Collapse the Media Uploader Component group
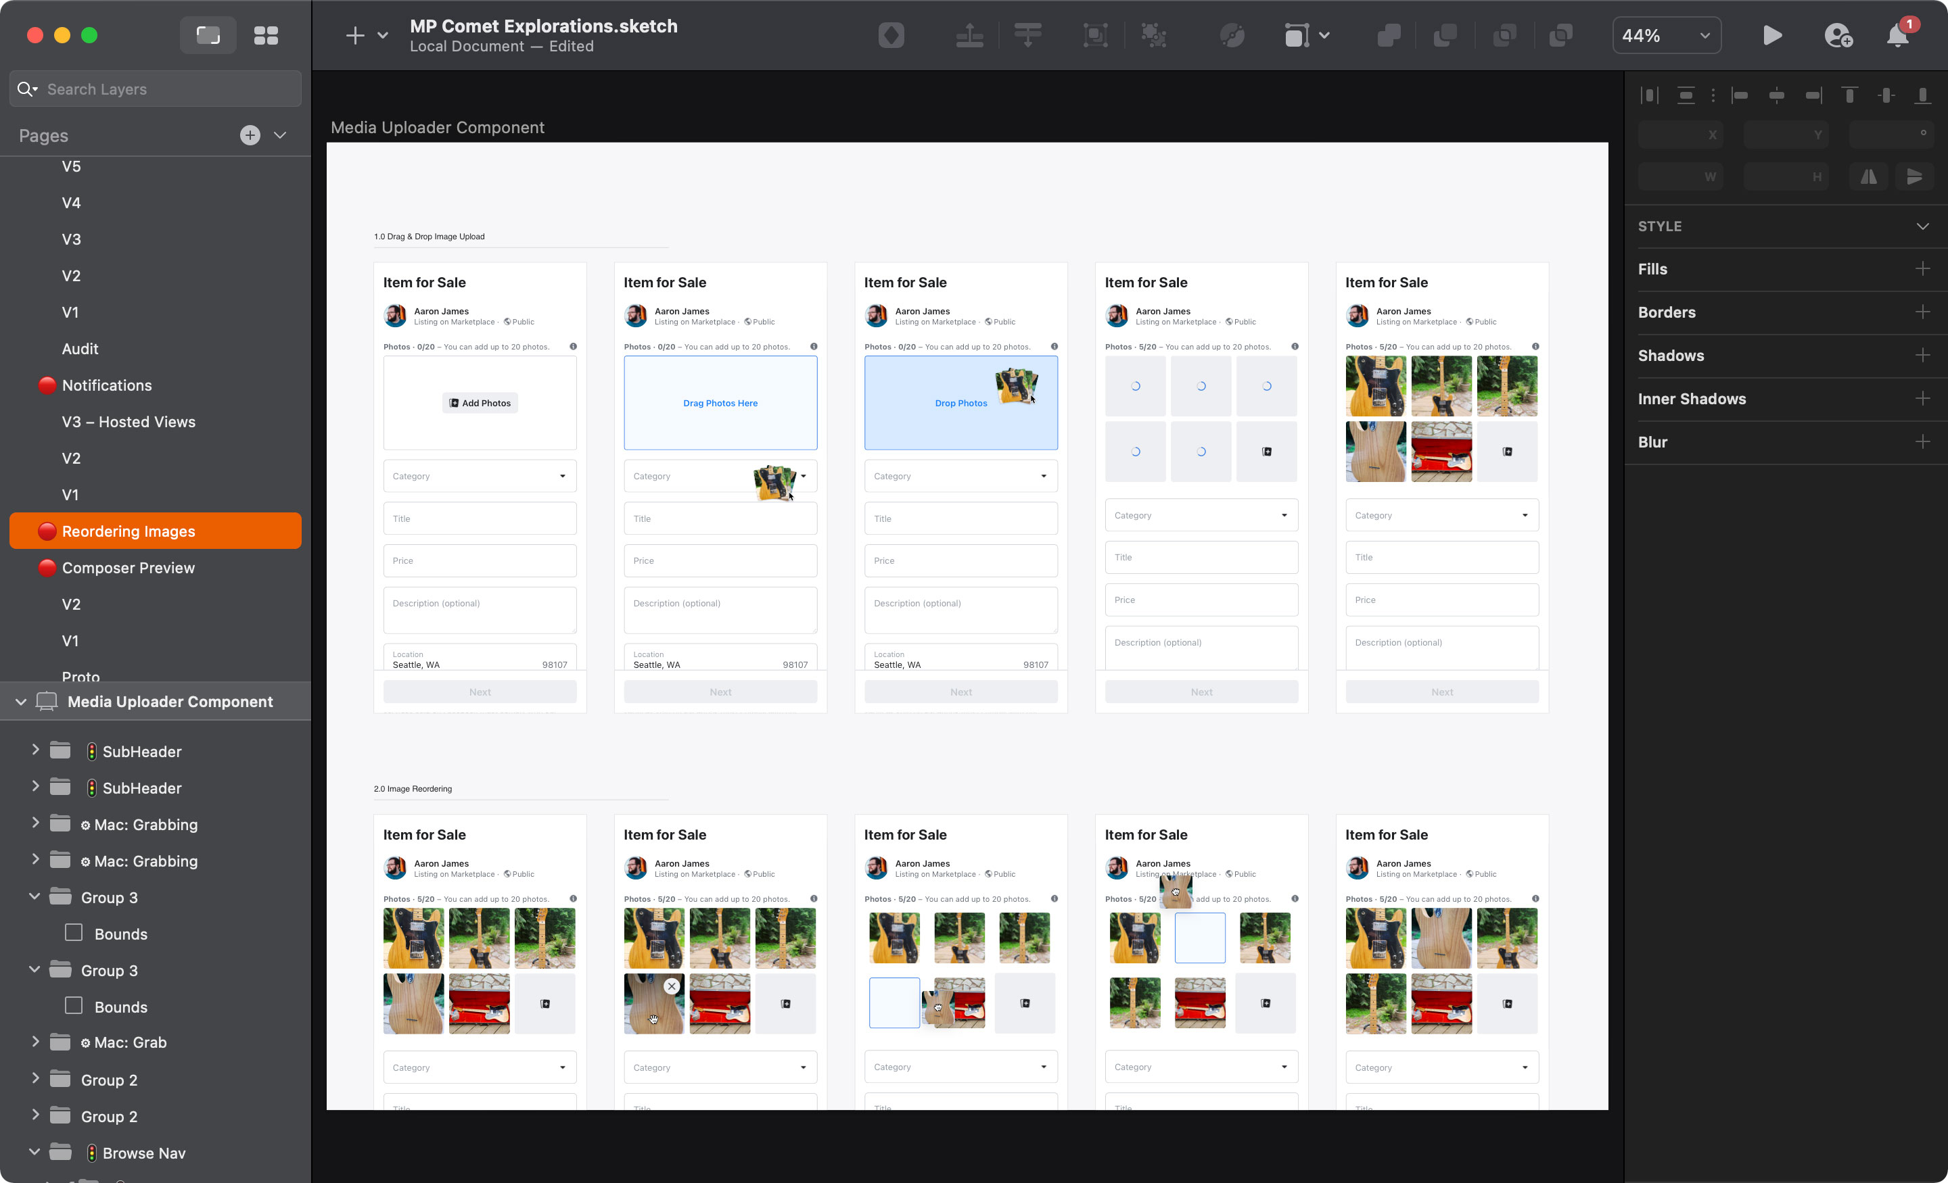 pos(20,702)
